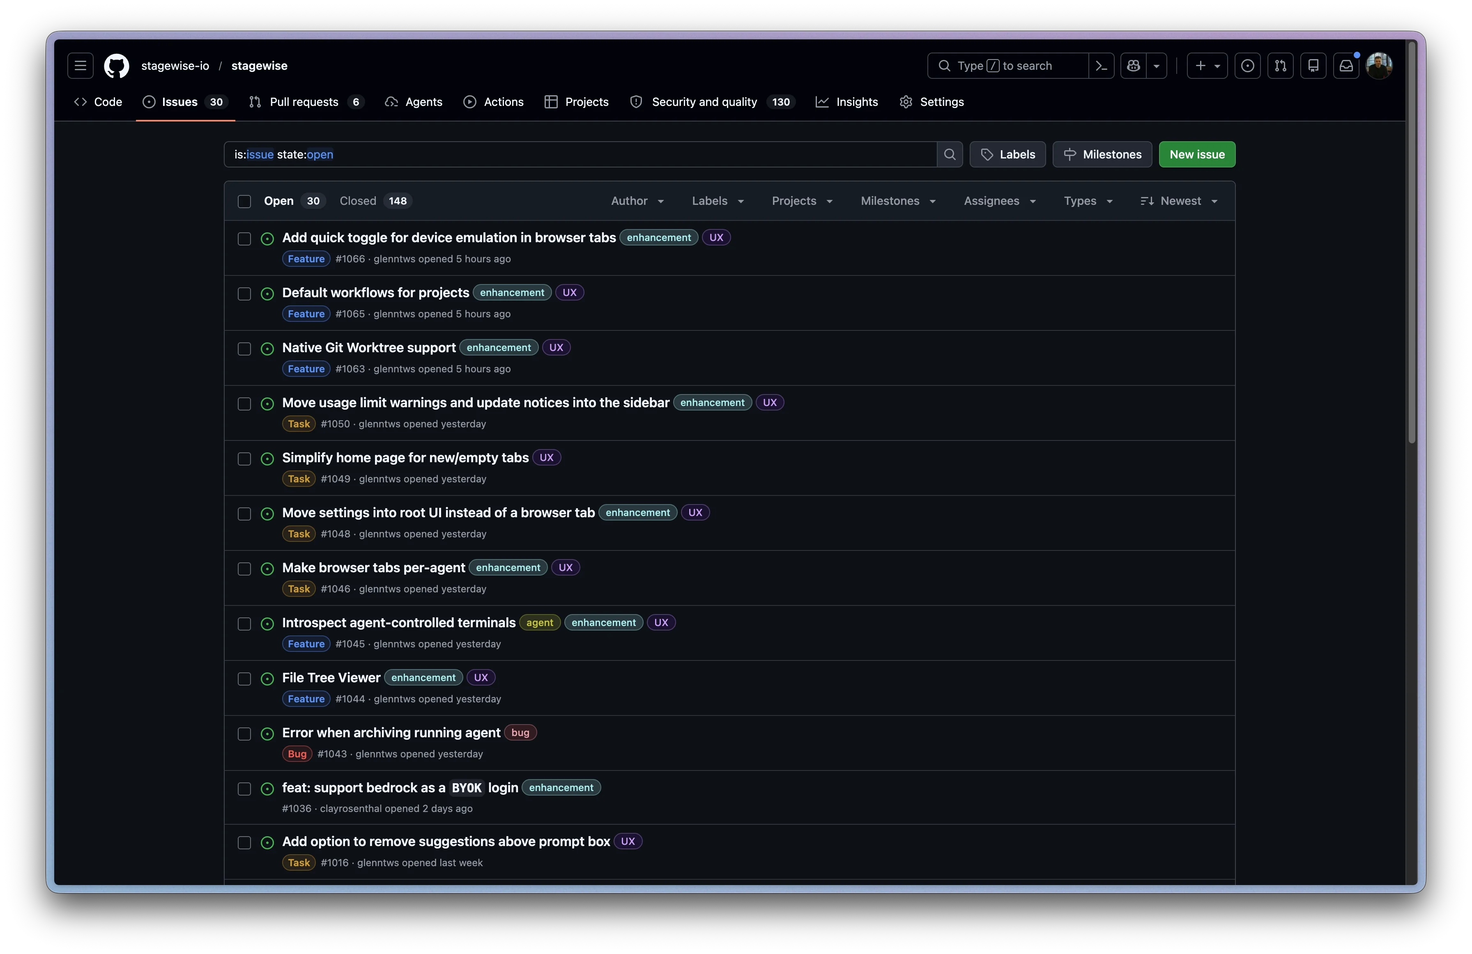Open the repositories icon in header
The image size is (1472, 954).
click(1313, 66)
